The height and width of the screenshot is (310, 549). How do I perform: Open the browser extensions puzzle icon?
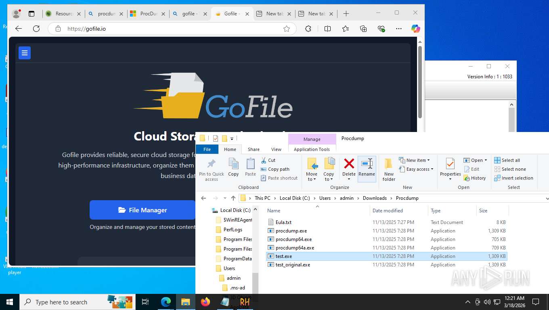tap(308, 29)
